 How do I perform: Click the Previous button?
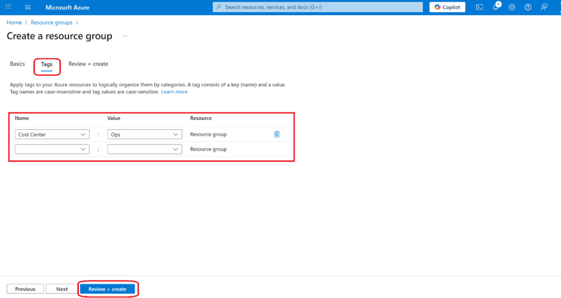click(25, 289)
